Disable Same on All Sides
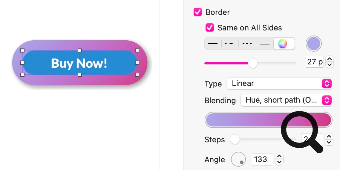Screen dimensions: 340x170 (210, 28)
